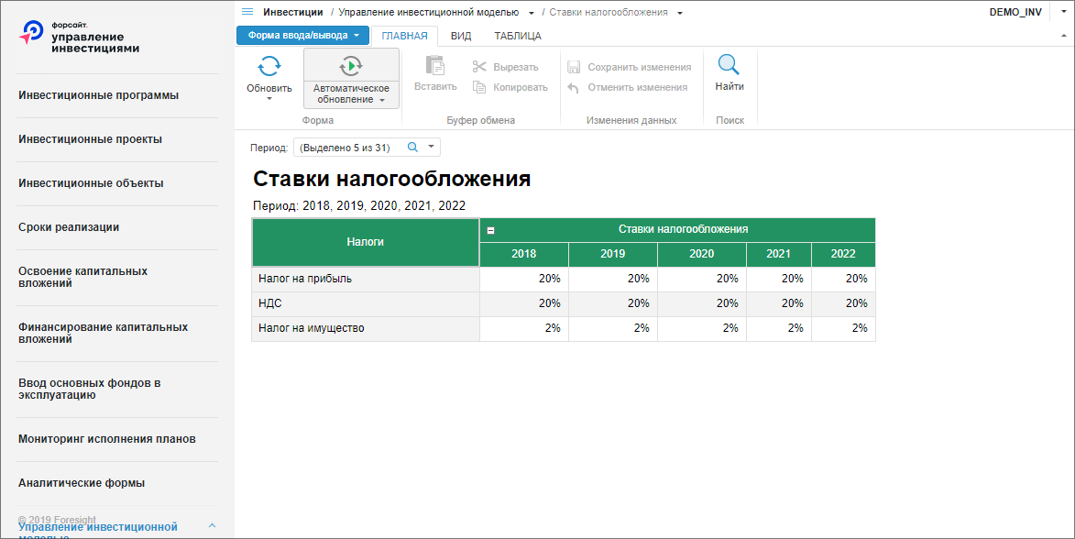The width and height of the screenshot is (1075, 539).
Task: Open Аналитические формы in sidebar
Action: pos(82,483)
